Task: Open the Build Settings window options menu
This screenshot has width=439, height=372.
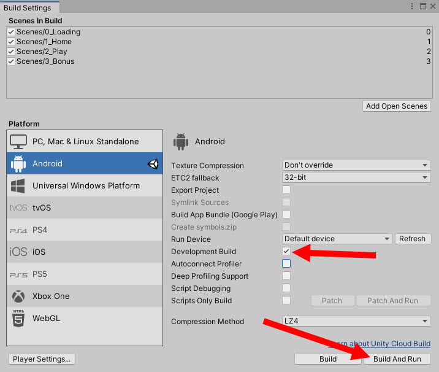Action: click(x=412, y=6)
